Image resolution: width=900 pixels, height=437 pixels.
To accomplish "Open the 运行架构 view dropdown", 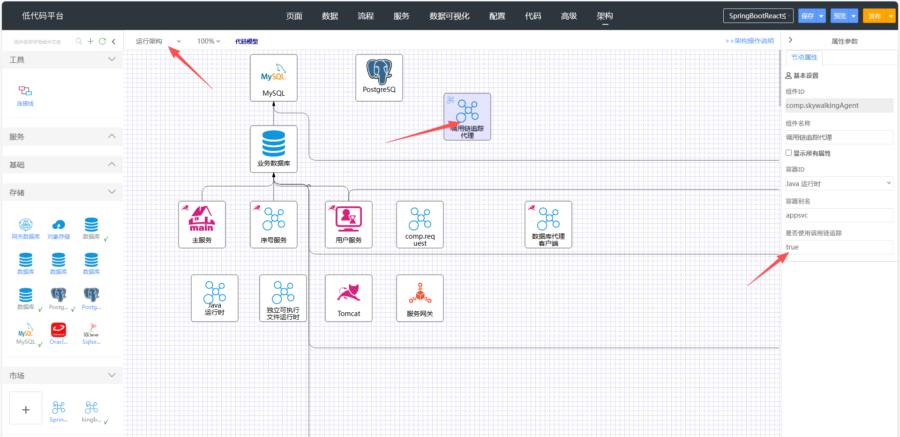I will (158, 41).
